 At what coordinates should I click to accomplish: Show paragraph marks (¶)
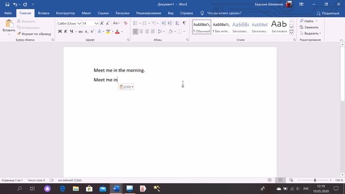pos(184,23)
